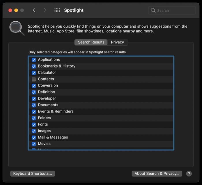This screenshot has width=202, height=185.
Task: Select the Folders row label
Action: [44, 118]
